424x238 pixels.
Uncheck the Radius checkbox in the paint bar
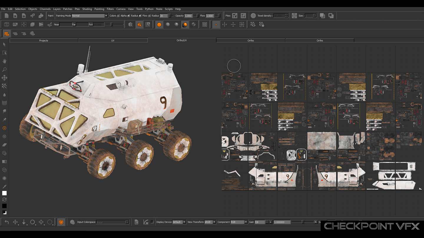pyautogui.click(x=140, y=16)
